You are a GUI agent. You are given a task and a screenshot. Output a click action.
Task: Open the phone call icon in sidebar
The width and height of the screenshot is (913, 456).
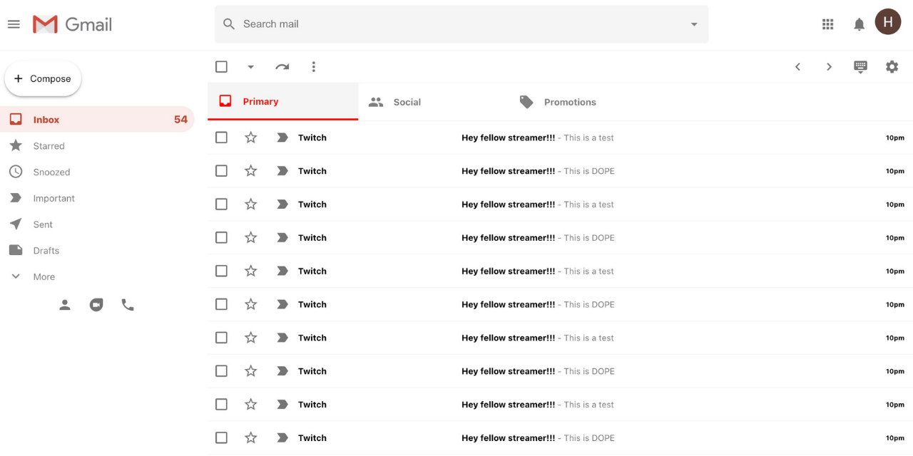pyautogui.click(x=128, y=304)
